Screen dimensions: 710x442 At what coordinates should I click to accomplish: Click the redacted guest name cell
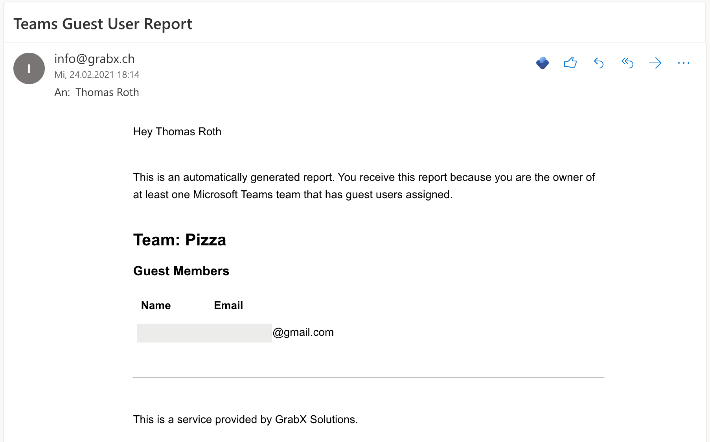click(204, 333)
